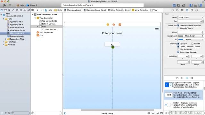This screenshot has width=205, height=115.
Task: Collapse the Hello project in navigator
Action: click(x=1, y=15)
